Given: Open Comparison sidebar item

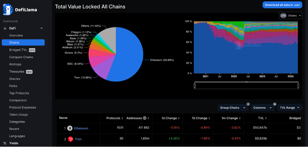Looking at the screenshot, I should click(18, 100).
